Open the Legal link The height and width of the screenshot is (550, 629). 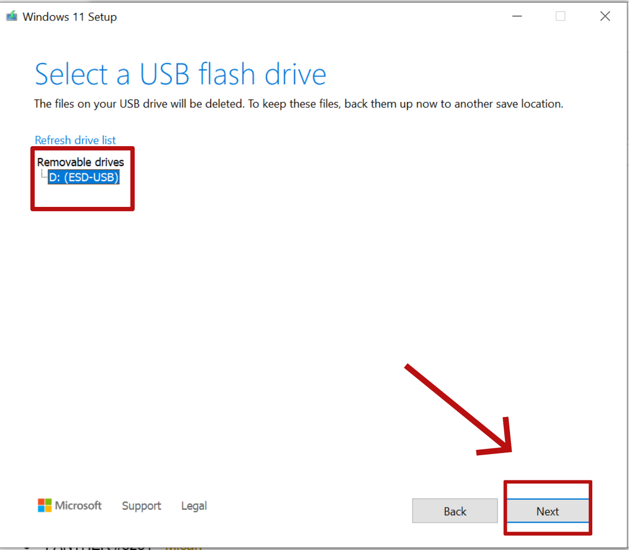click(x=194, y=506)
